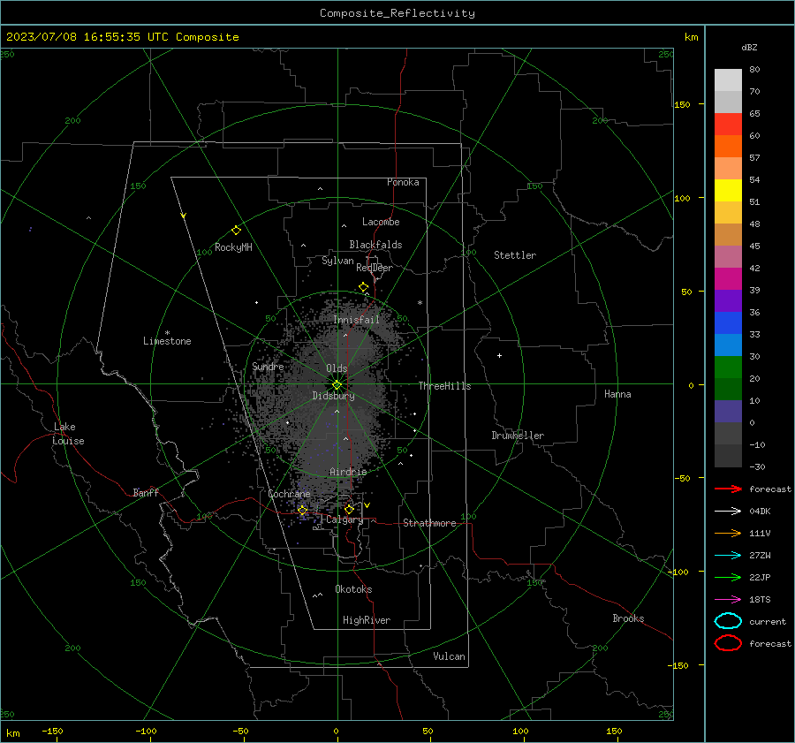
Task: Click the 100 tick label on bottom axis
Action: (520, 731)
